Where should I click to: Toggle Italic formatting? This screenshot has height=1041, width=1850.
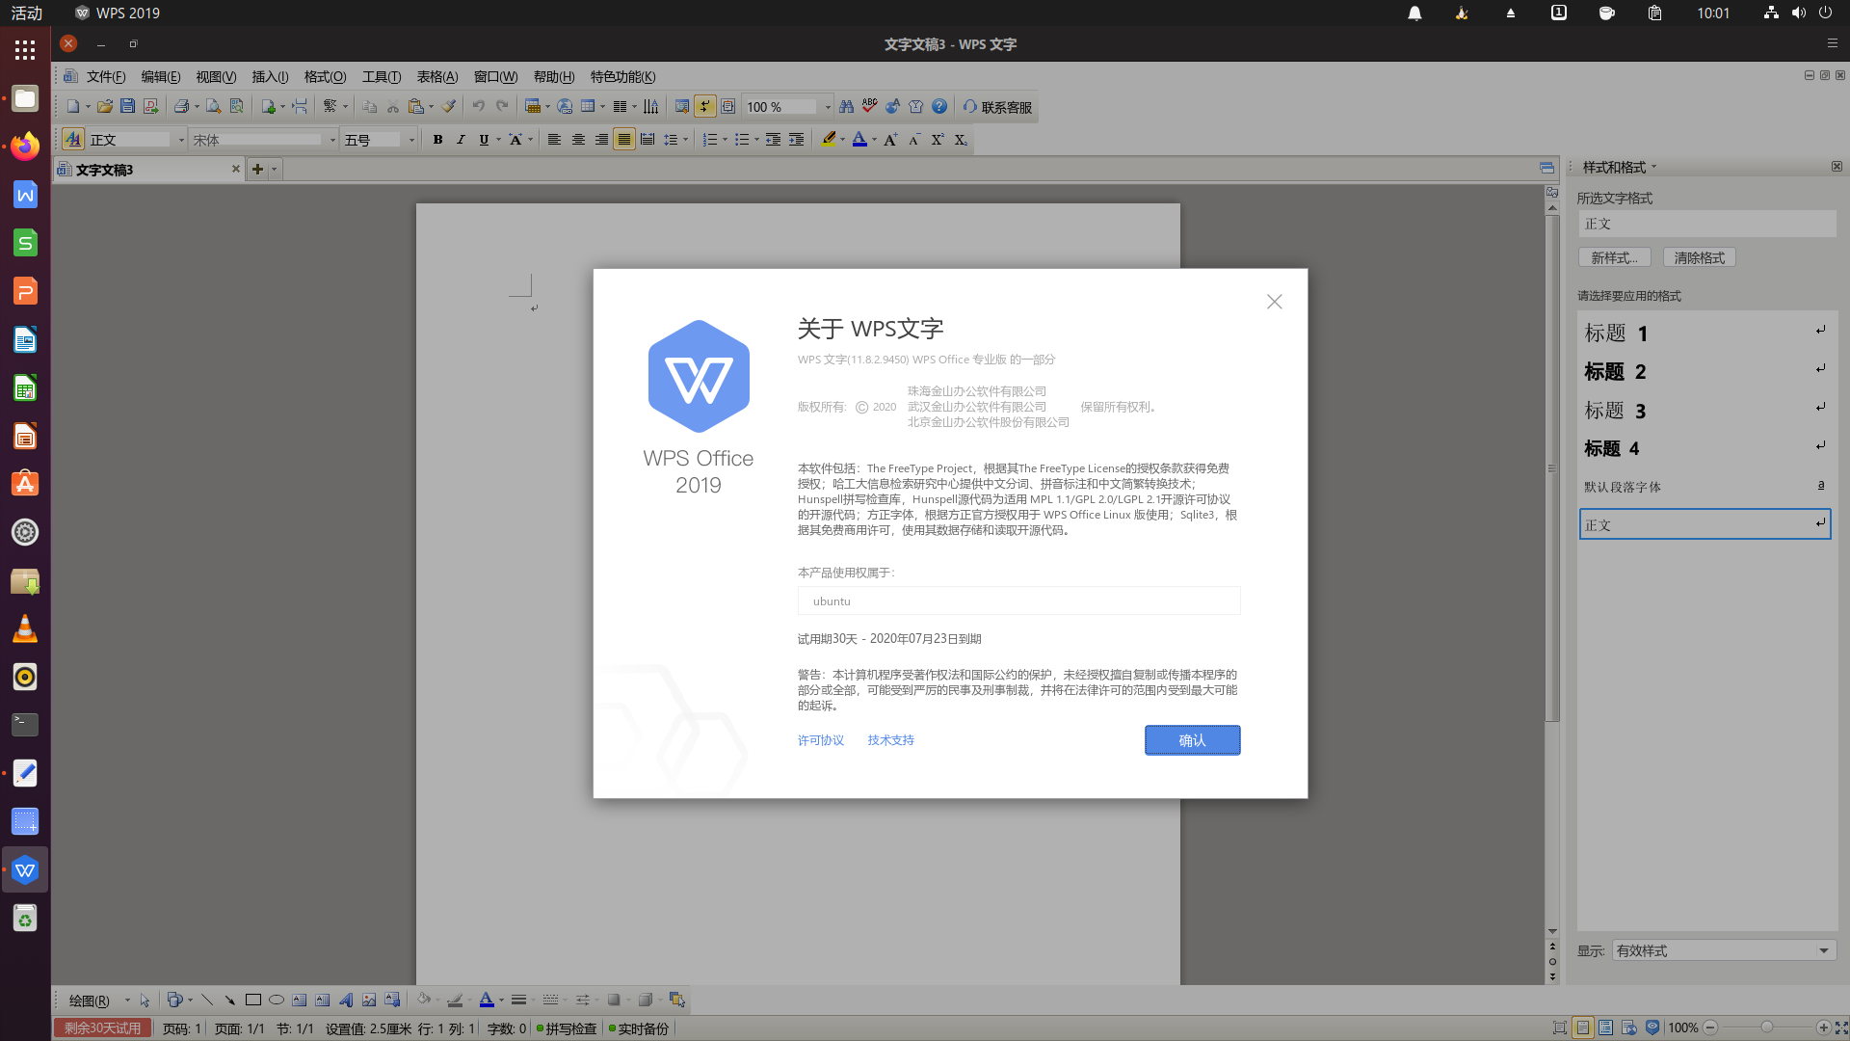461,140
